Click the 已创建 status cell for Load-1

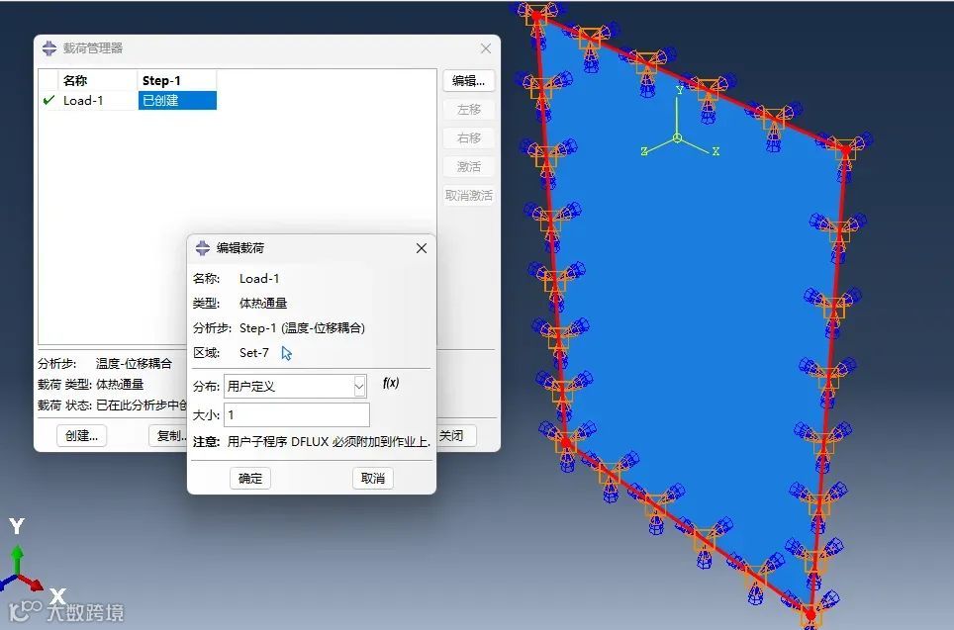pyautogui.click(x=176, y=100)
